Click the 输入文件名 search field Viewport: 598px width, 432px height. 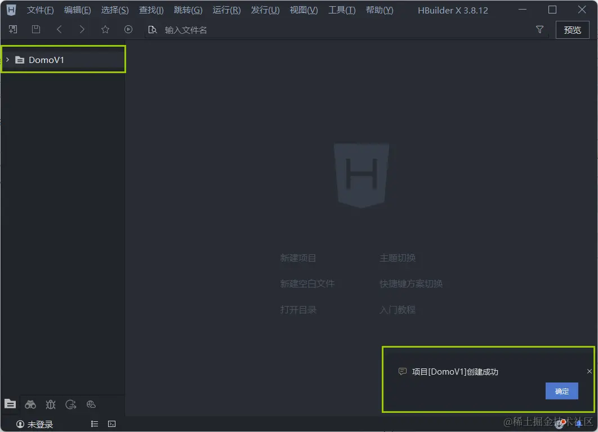[347, 30]
